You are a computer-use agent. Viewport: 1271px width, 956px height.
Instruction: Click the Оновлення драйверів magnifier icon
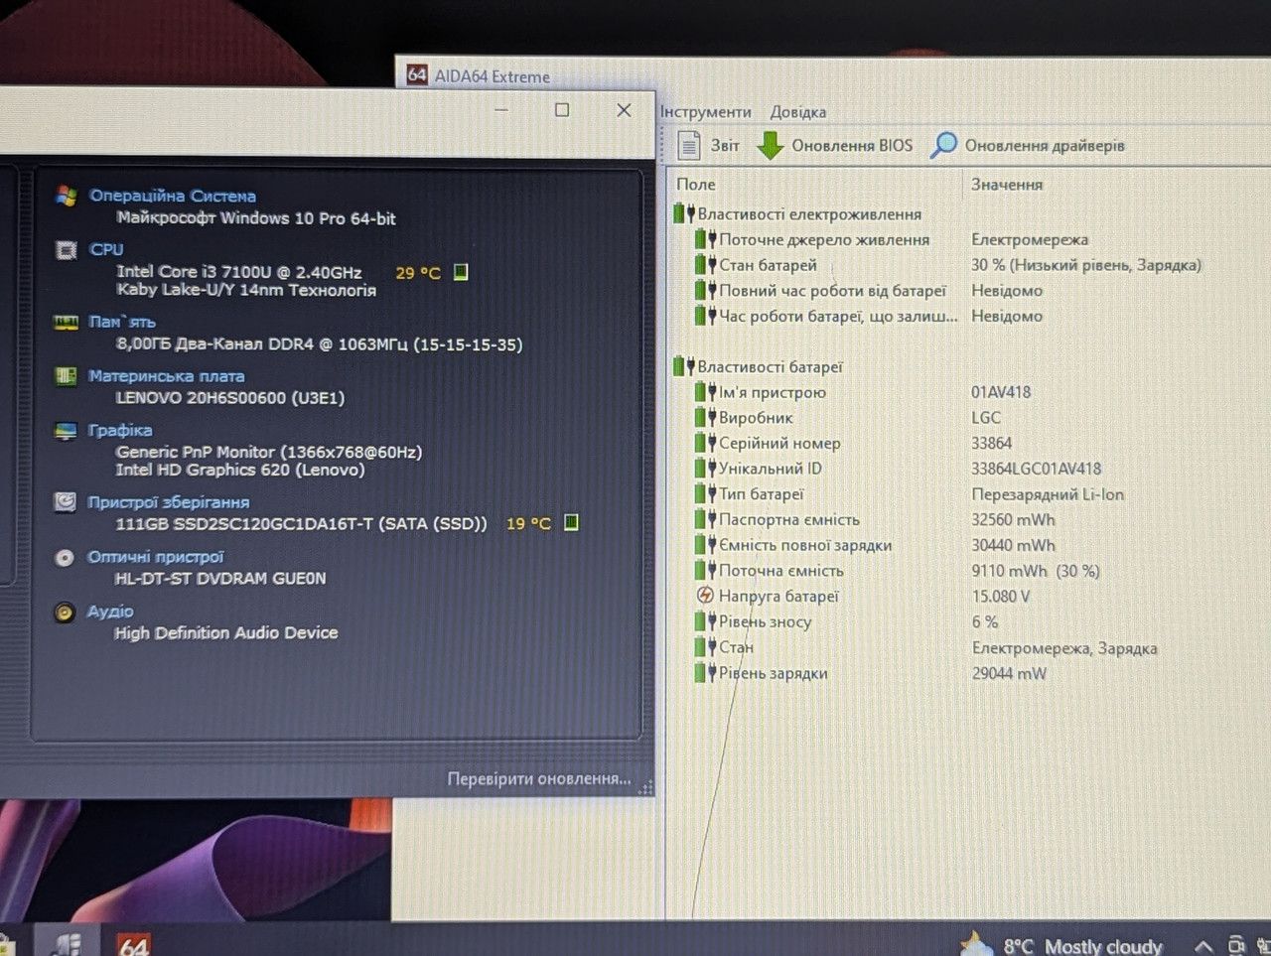point(943,145)
